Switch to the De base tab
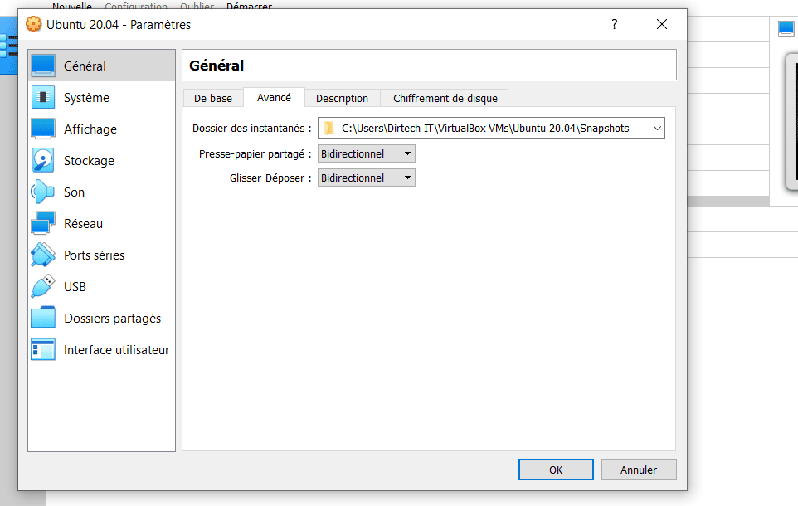Screen dimensions: 798x506 (212, 98)
